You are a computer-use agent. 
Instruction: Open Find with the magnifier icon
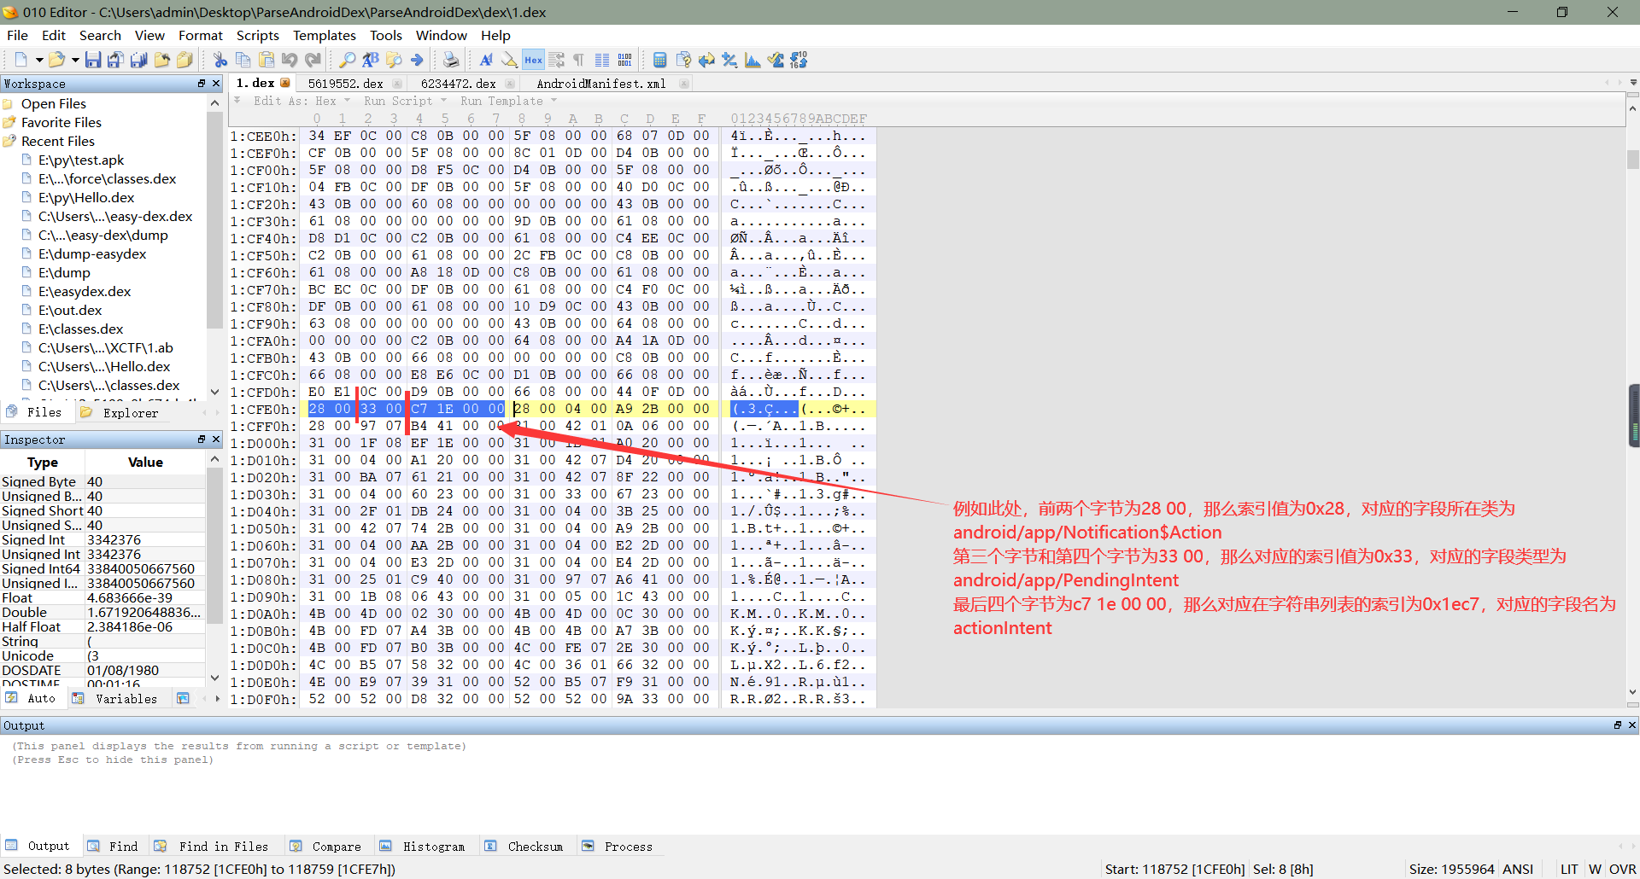pyautogui.click(x=347, y=60)
